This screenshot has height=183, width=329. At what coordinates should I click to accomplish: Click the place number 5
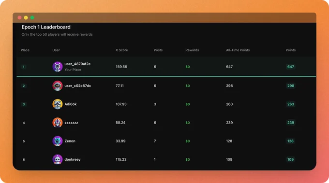tap(24, 141)
